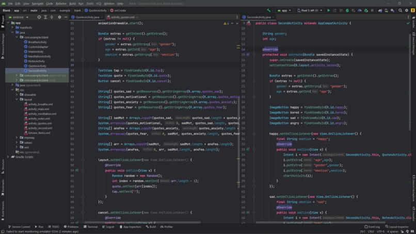
Task: Click the left editor horizontal scrollbar
Action: tap(142, 222)
